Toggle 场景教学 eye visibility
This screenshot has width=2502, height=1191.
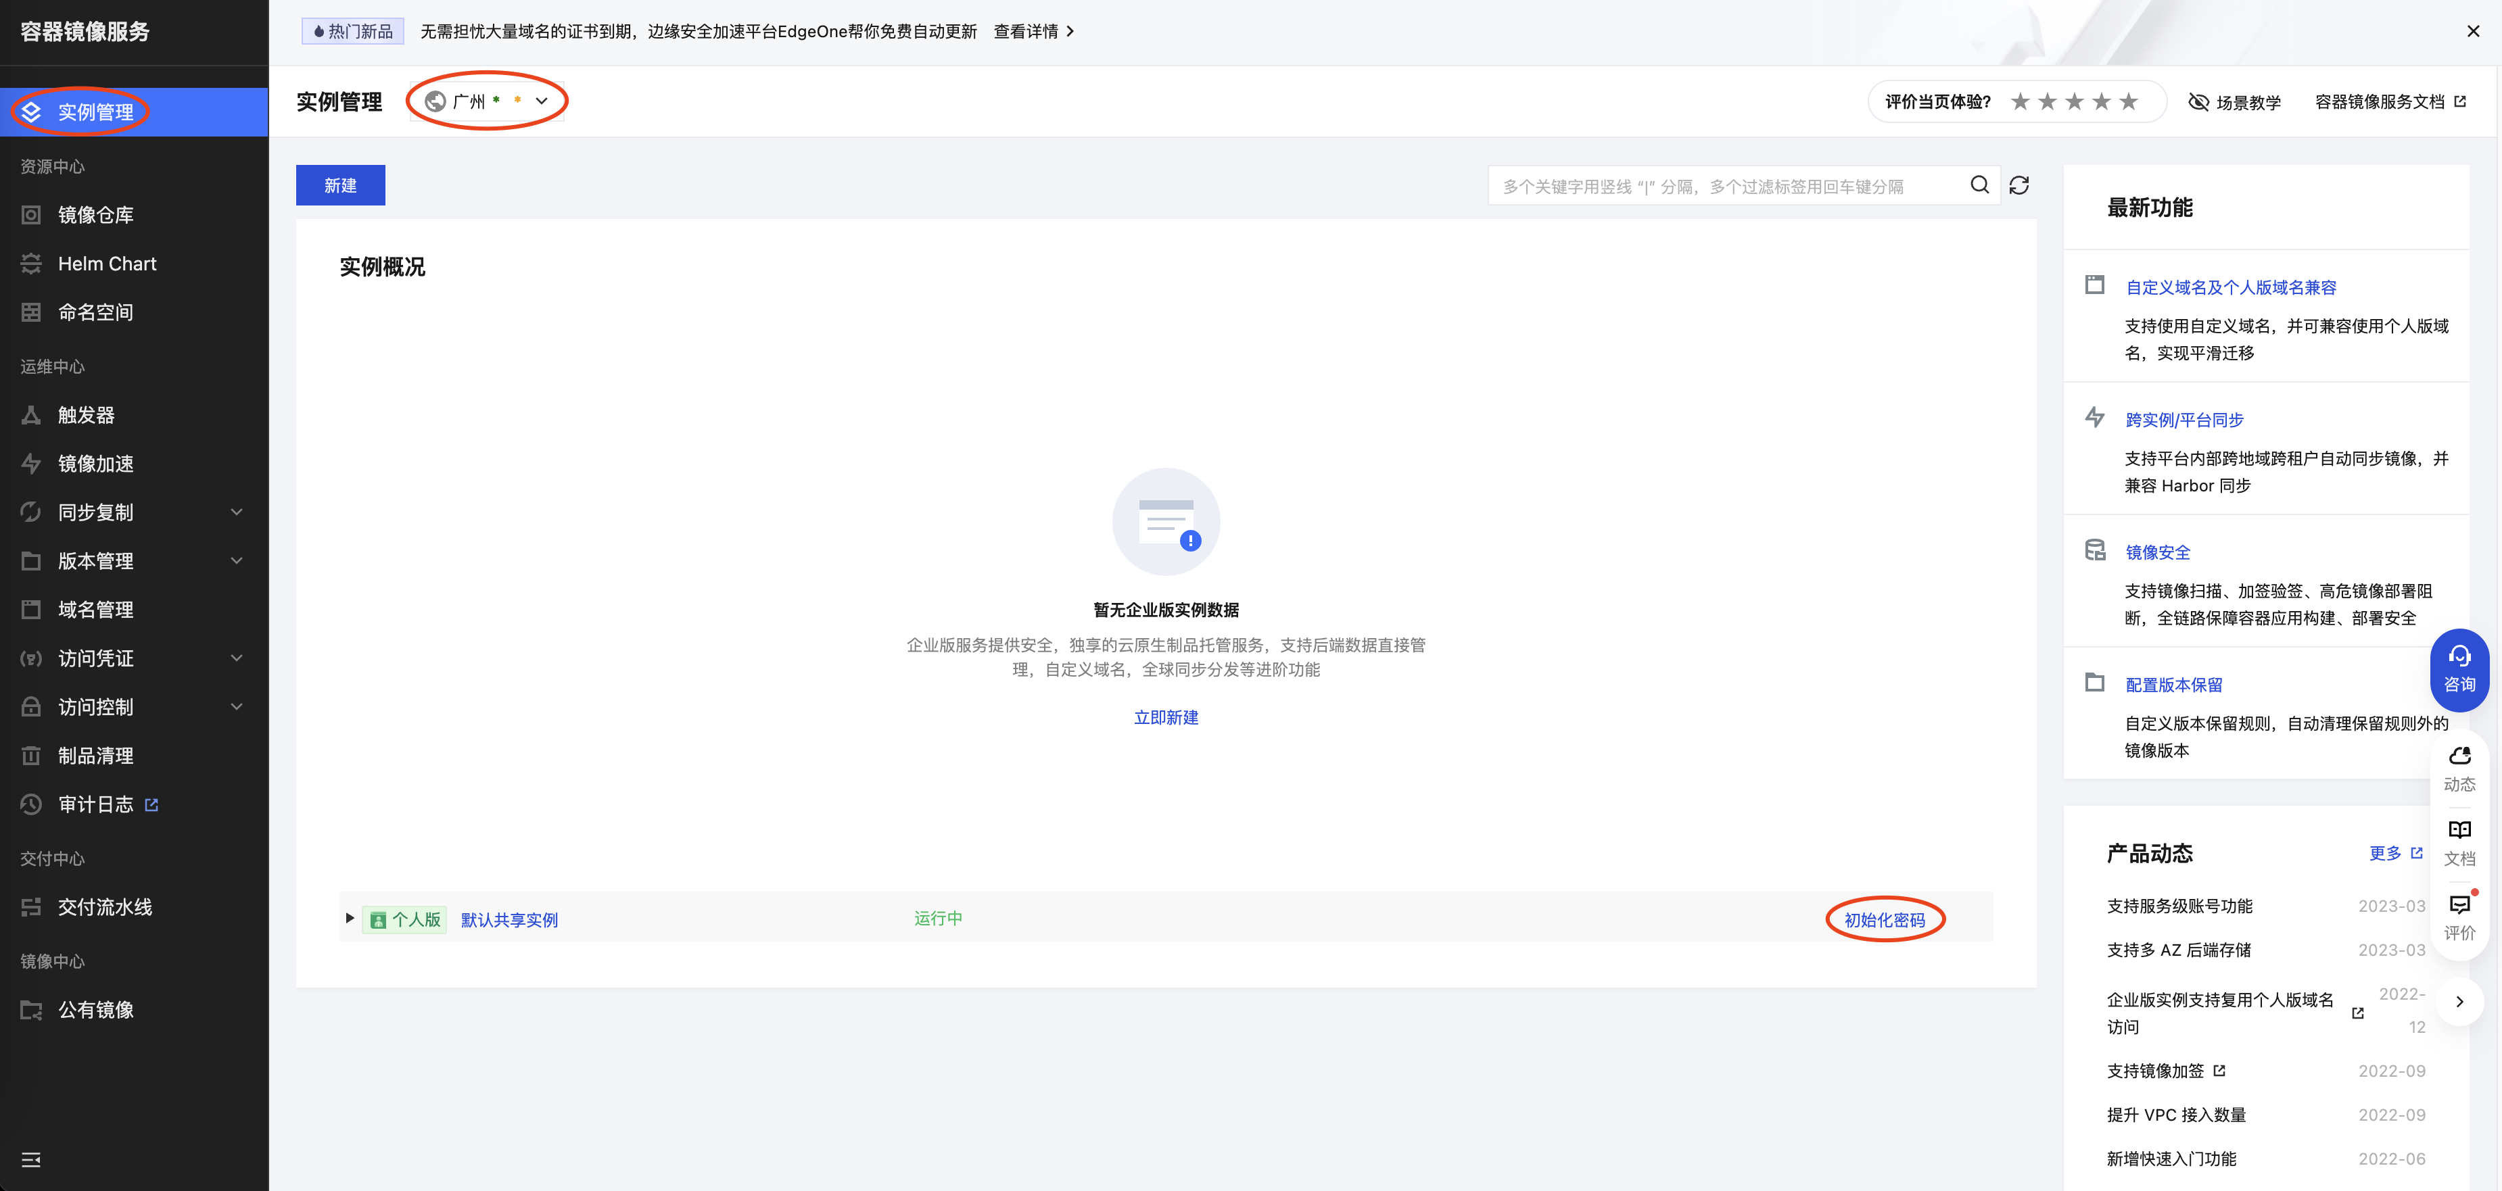tap(2198, 102)
